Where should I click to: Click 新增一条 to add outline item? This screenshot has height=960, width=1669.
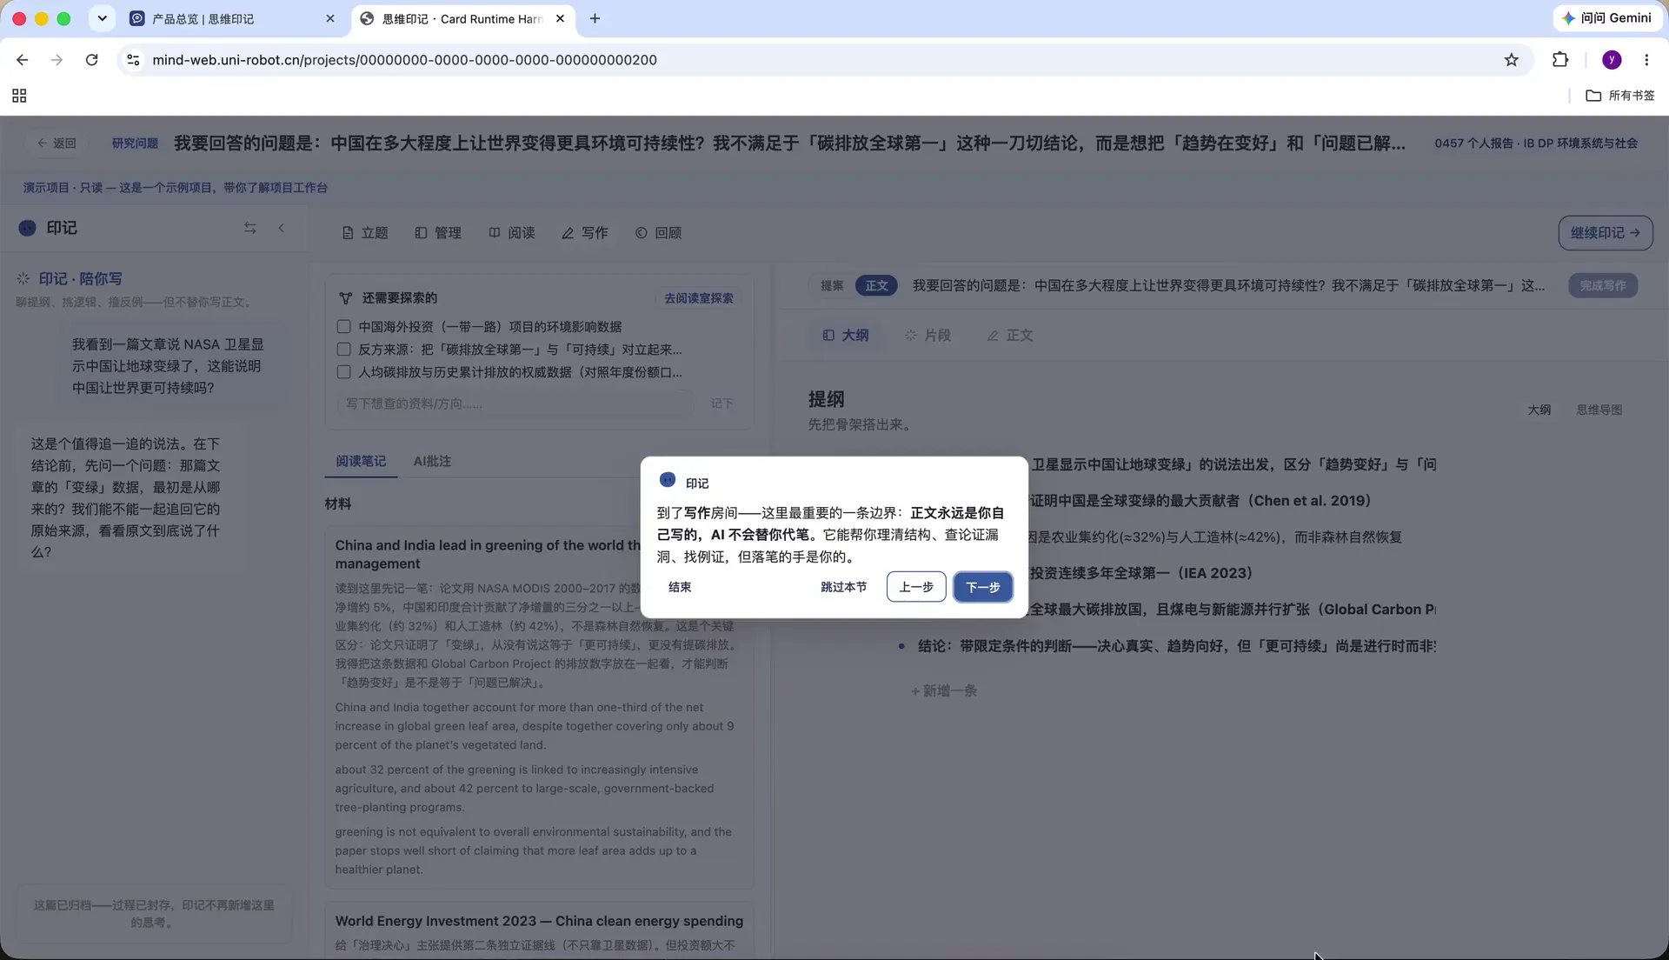944,690
